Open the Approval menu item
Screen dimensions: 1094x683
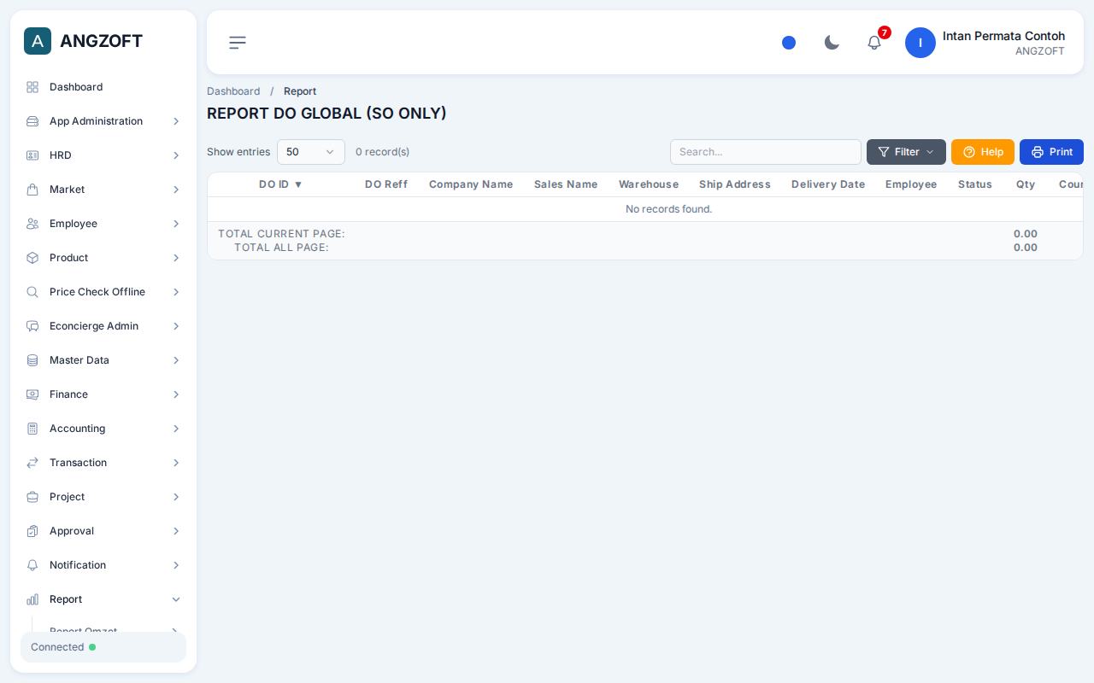pos(103,531)
